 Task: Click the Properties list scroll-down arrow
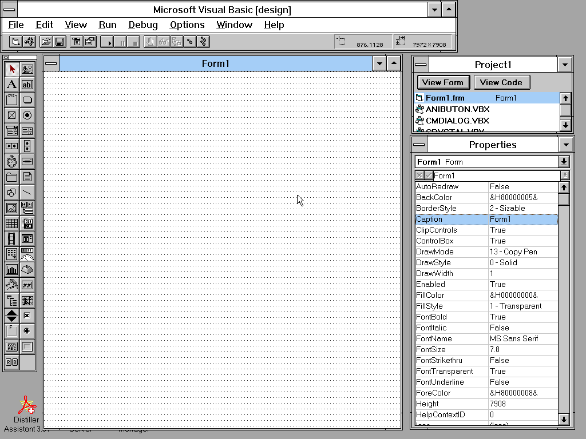[x=564, y=419]
